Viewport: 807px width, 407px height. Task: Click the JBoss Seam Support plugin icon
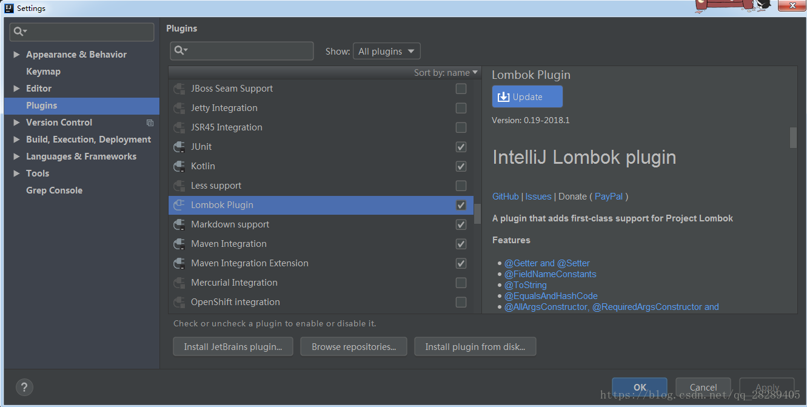[x=179, y=89]
